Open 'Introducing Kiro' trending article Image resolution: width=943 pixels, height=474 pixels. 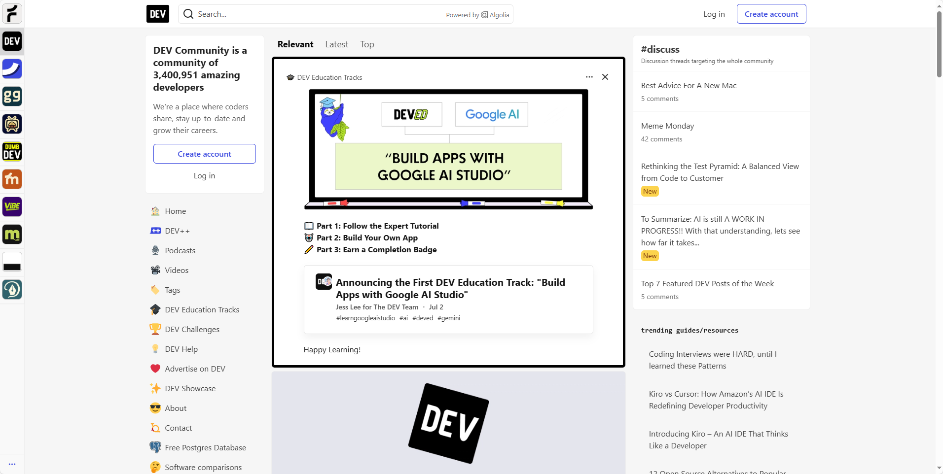719,440
